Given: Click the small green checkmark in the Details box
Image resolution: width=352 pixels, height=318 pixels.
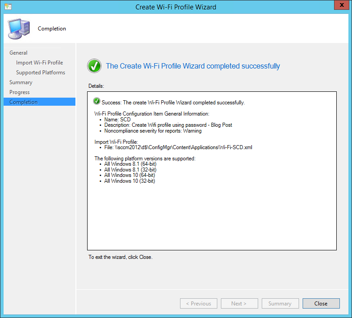Looking at the screenshot, I should point(97,101).
